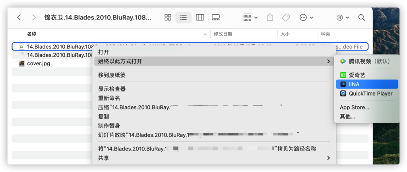Choose IINA from the open-with submenu
Screen dimensions: 407x172
pyautogui.click(x=354, y=84)
